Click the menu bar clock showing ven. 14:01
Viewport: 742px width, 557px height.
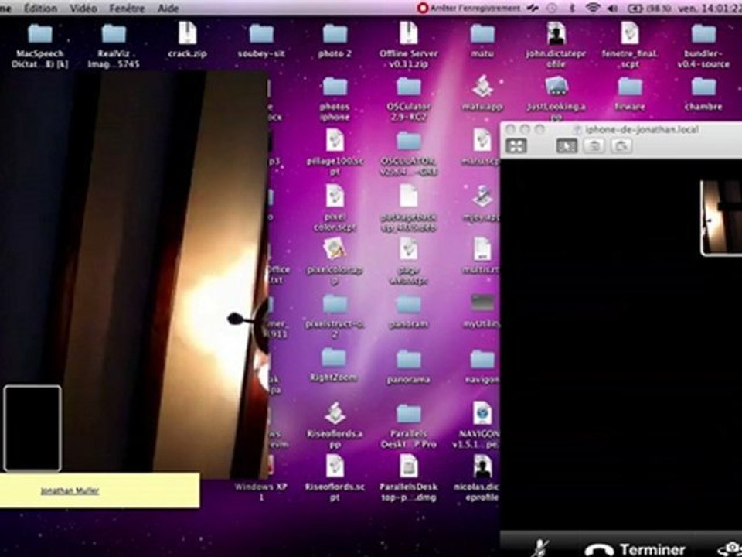[708, 8]
